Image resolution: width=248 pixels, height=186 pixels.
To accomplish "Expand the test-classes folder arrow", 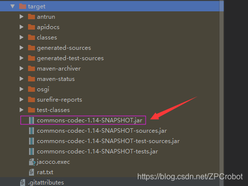I will coord(22,110).
